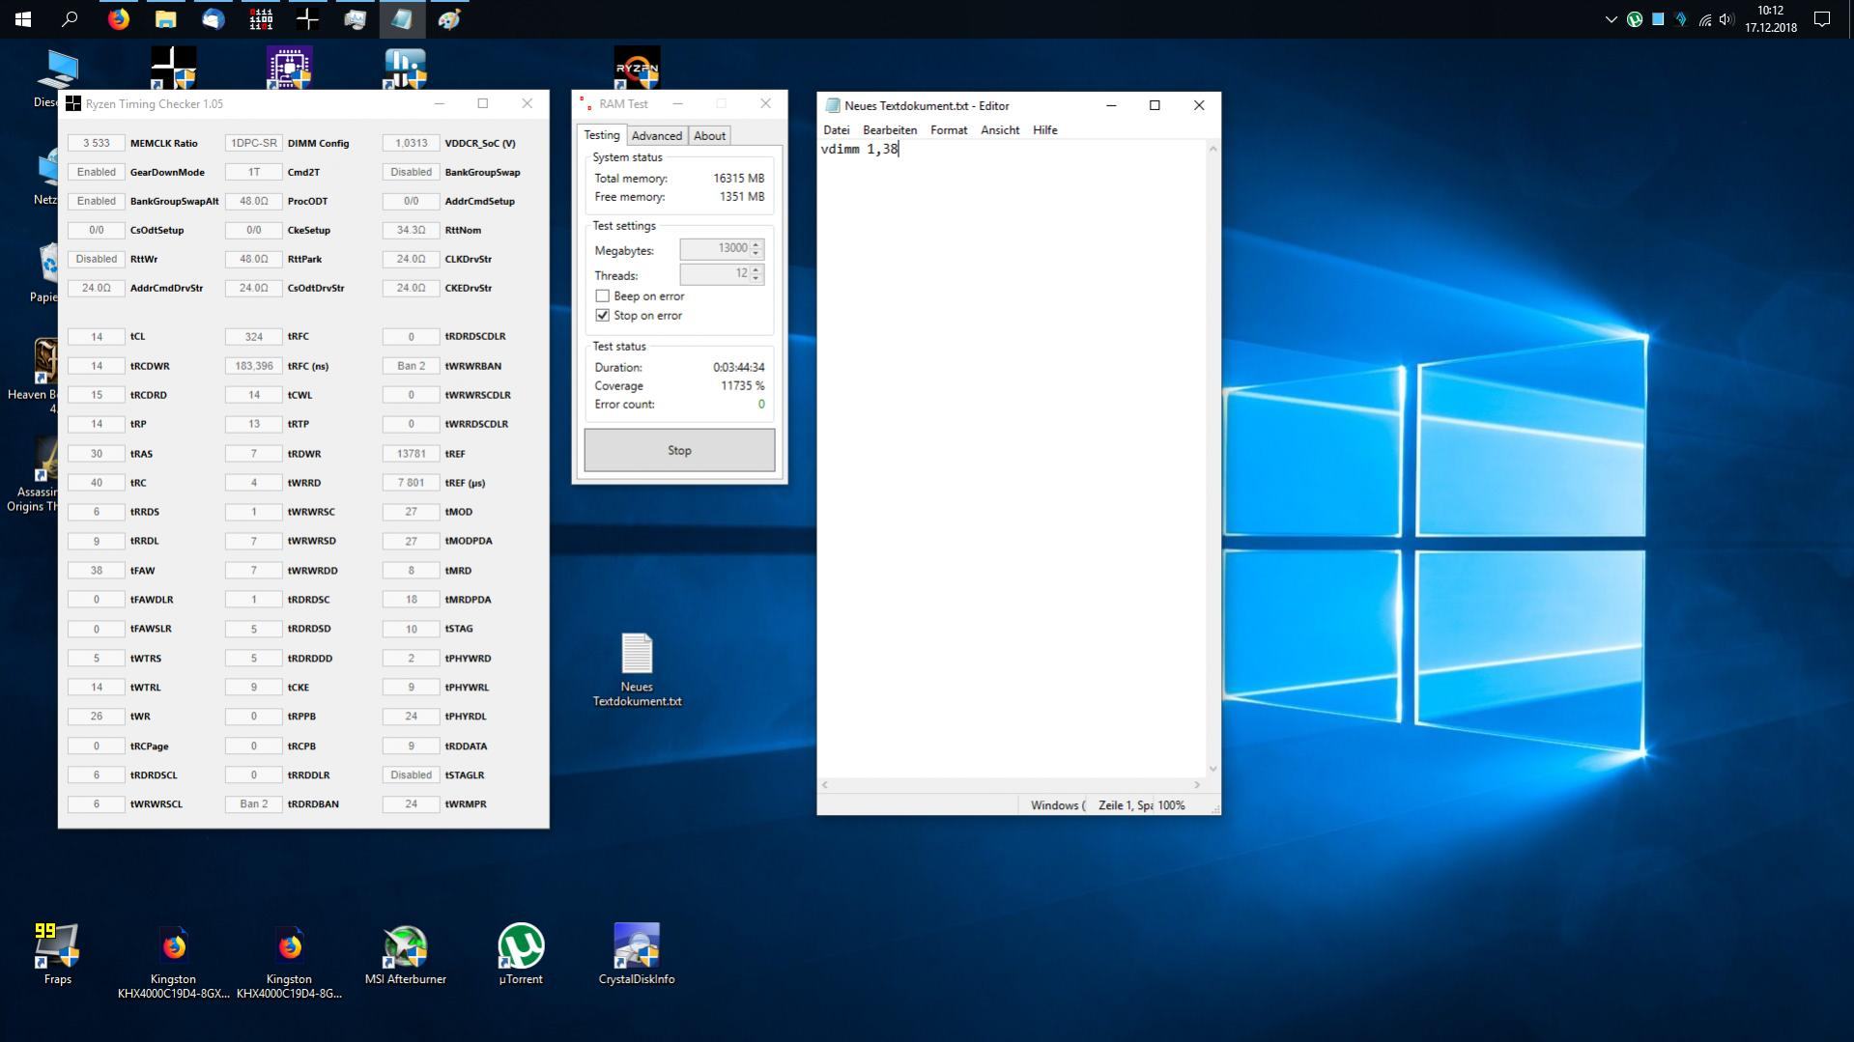Launch CrystalDiskInfo from the desktop
This screenshot has width=1854, height=1042.
(636, 948)
